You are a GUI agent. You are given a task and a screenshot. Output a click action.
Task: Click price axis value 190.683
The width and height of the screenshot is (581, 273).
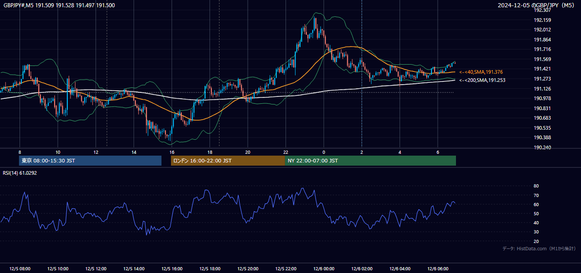[x=542, y=118]
